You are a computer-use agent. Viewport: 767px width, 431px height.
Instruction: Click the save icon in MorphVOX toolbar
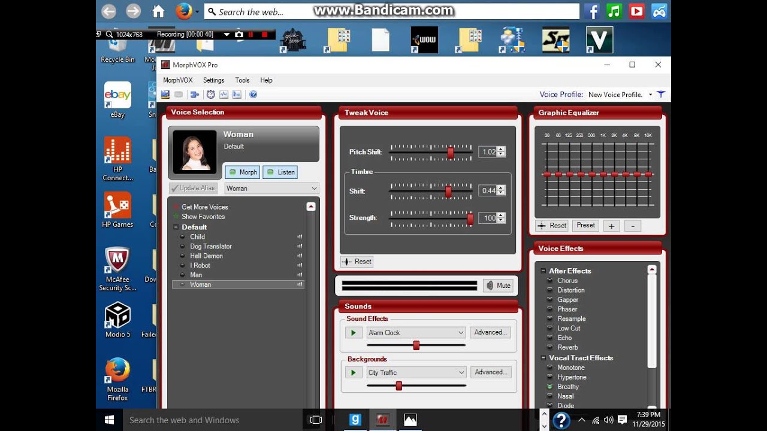click(x=165, y=95)
